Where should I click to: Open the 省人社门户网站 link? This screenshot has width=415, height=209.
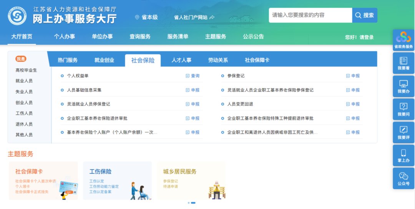(x=194, y=17)
